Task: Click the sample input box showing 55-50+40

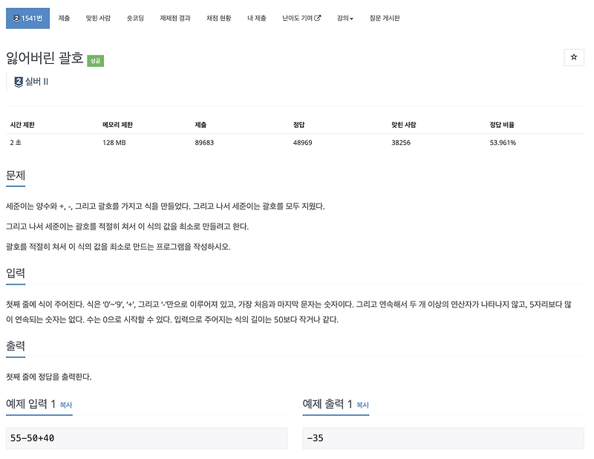Action: click(x=148, y=438)
